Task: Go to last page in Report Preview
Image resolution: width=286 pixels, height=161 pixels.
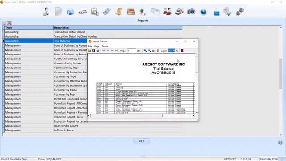Action: [x=116, y=51]
